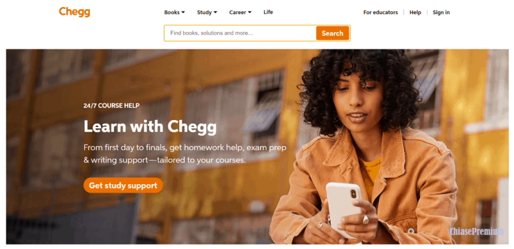Click the orange Search button
Screen dimensions: 514x249
[332, 33]
